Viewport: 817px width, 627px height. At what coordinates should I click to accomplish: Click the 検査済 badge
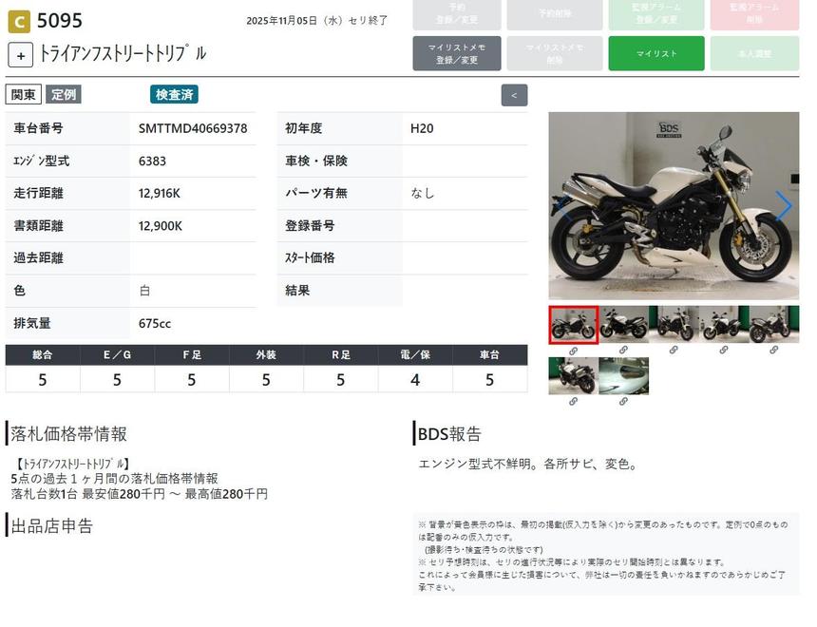click(174, 94)
